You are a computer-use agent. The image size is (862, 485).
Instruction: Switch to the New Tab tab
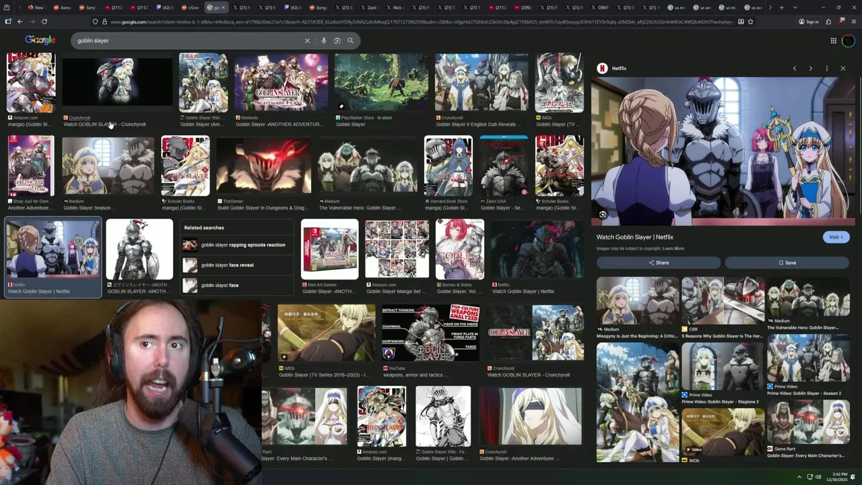(36, 7)
